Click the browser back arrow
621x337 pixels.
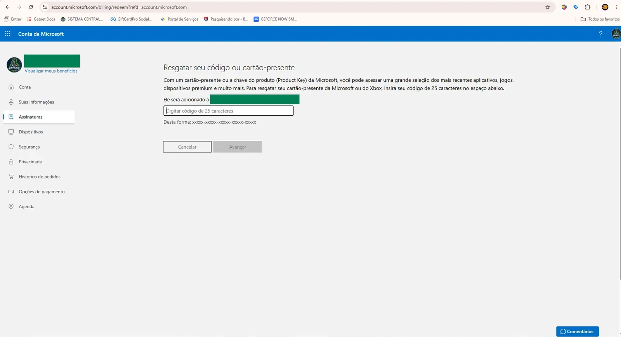[7, 7]
